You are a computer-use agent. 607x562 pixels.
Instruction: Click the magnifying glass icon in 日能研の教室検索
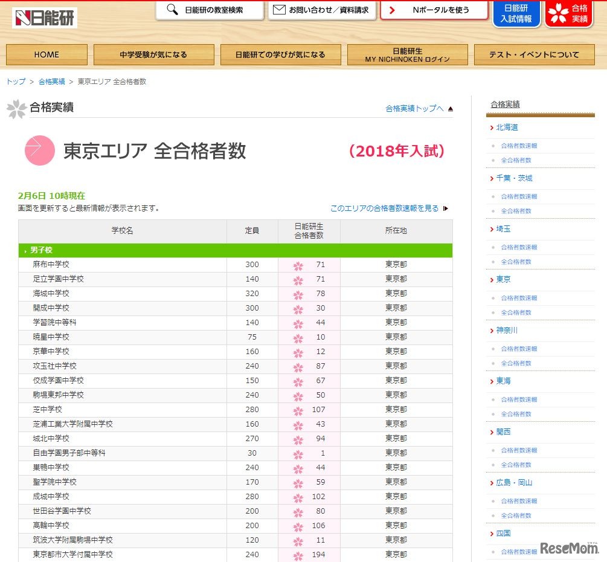(x=170, y=10)
